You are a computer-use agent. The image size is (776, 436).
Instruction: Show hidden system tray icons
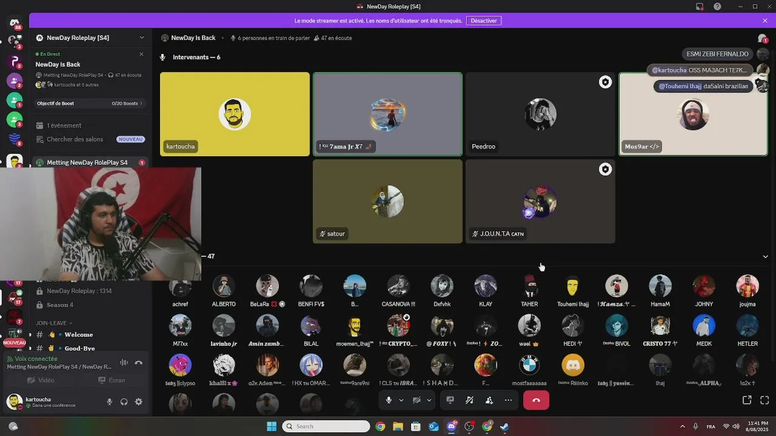click(682, 426)
